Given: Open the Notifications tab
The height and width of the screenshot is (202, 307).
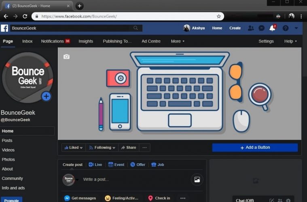Looking at the screenshot, I should pyautogui.click(x=55, y=41).
